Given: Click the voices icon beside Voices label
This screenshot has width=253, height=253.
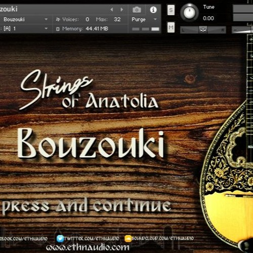Looking at the screenshot, I should click(x=58, y=20).
